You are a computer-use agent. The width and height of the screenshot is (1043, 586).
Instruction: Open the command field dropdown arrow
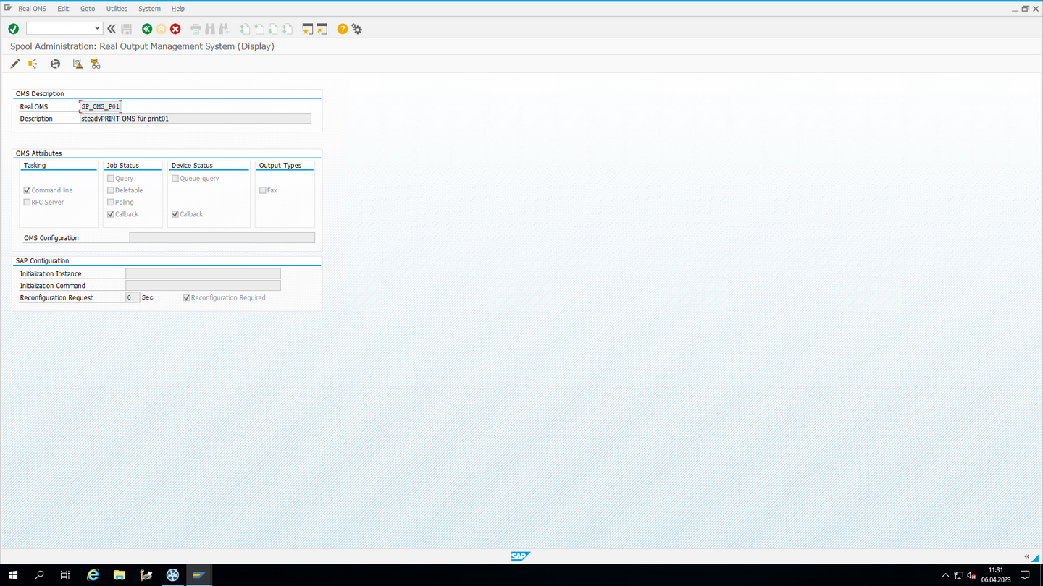click(97, 28)
